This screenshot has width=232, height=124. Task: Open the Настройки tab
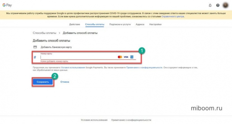click(x=155, y=25)
